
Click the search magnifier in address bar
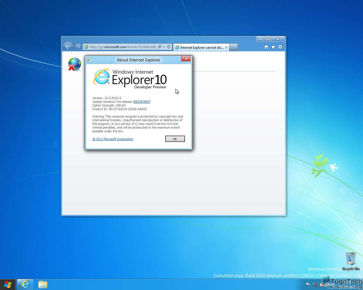160,47
